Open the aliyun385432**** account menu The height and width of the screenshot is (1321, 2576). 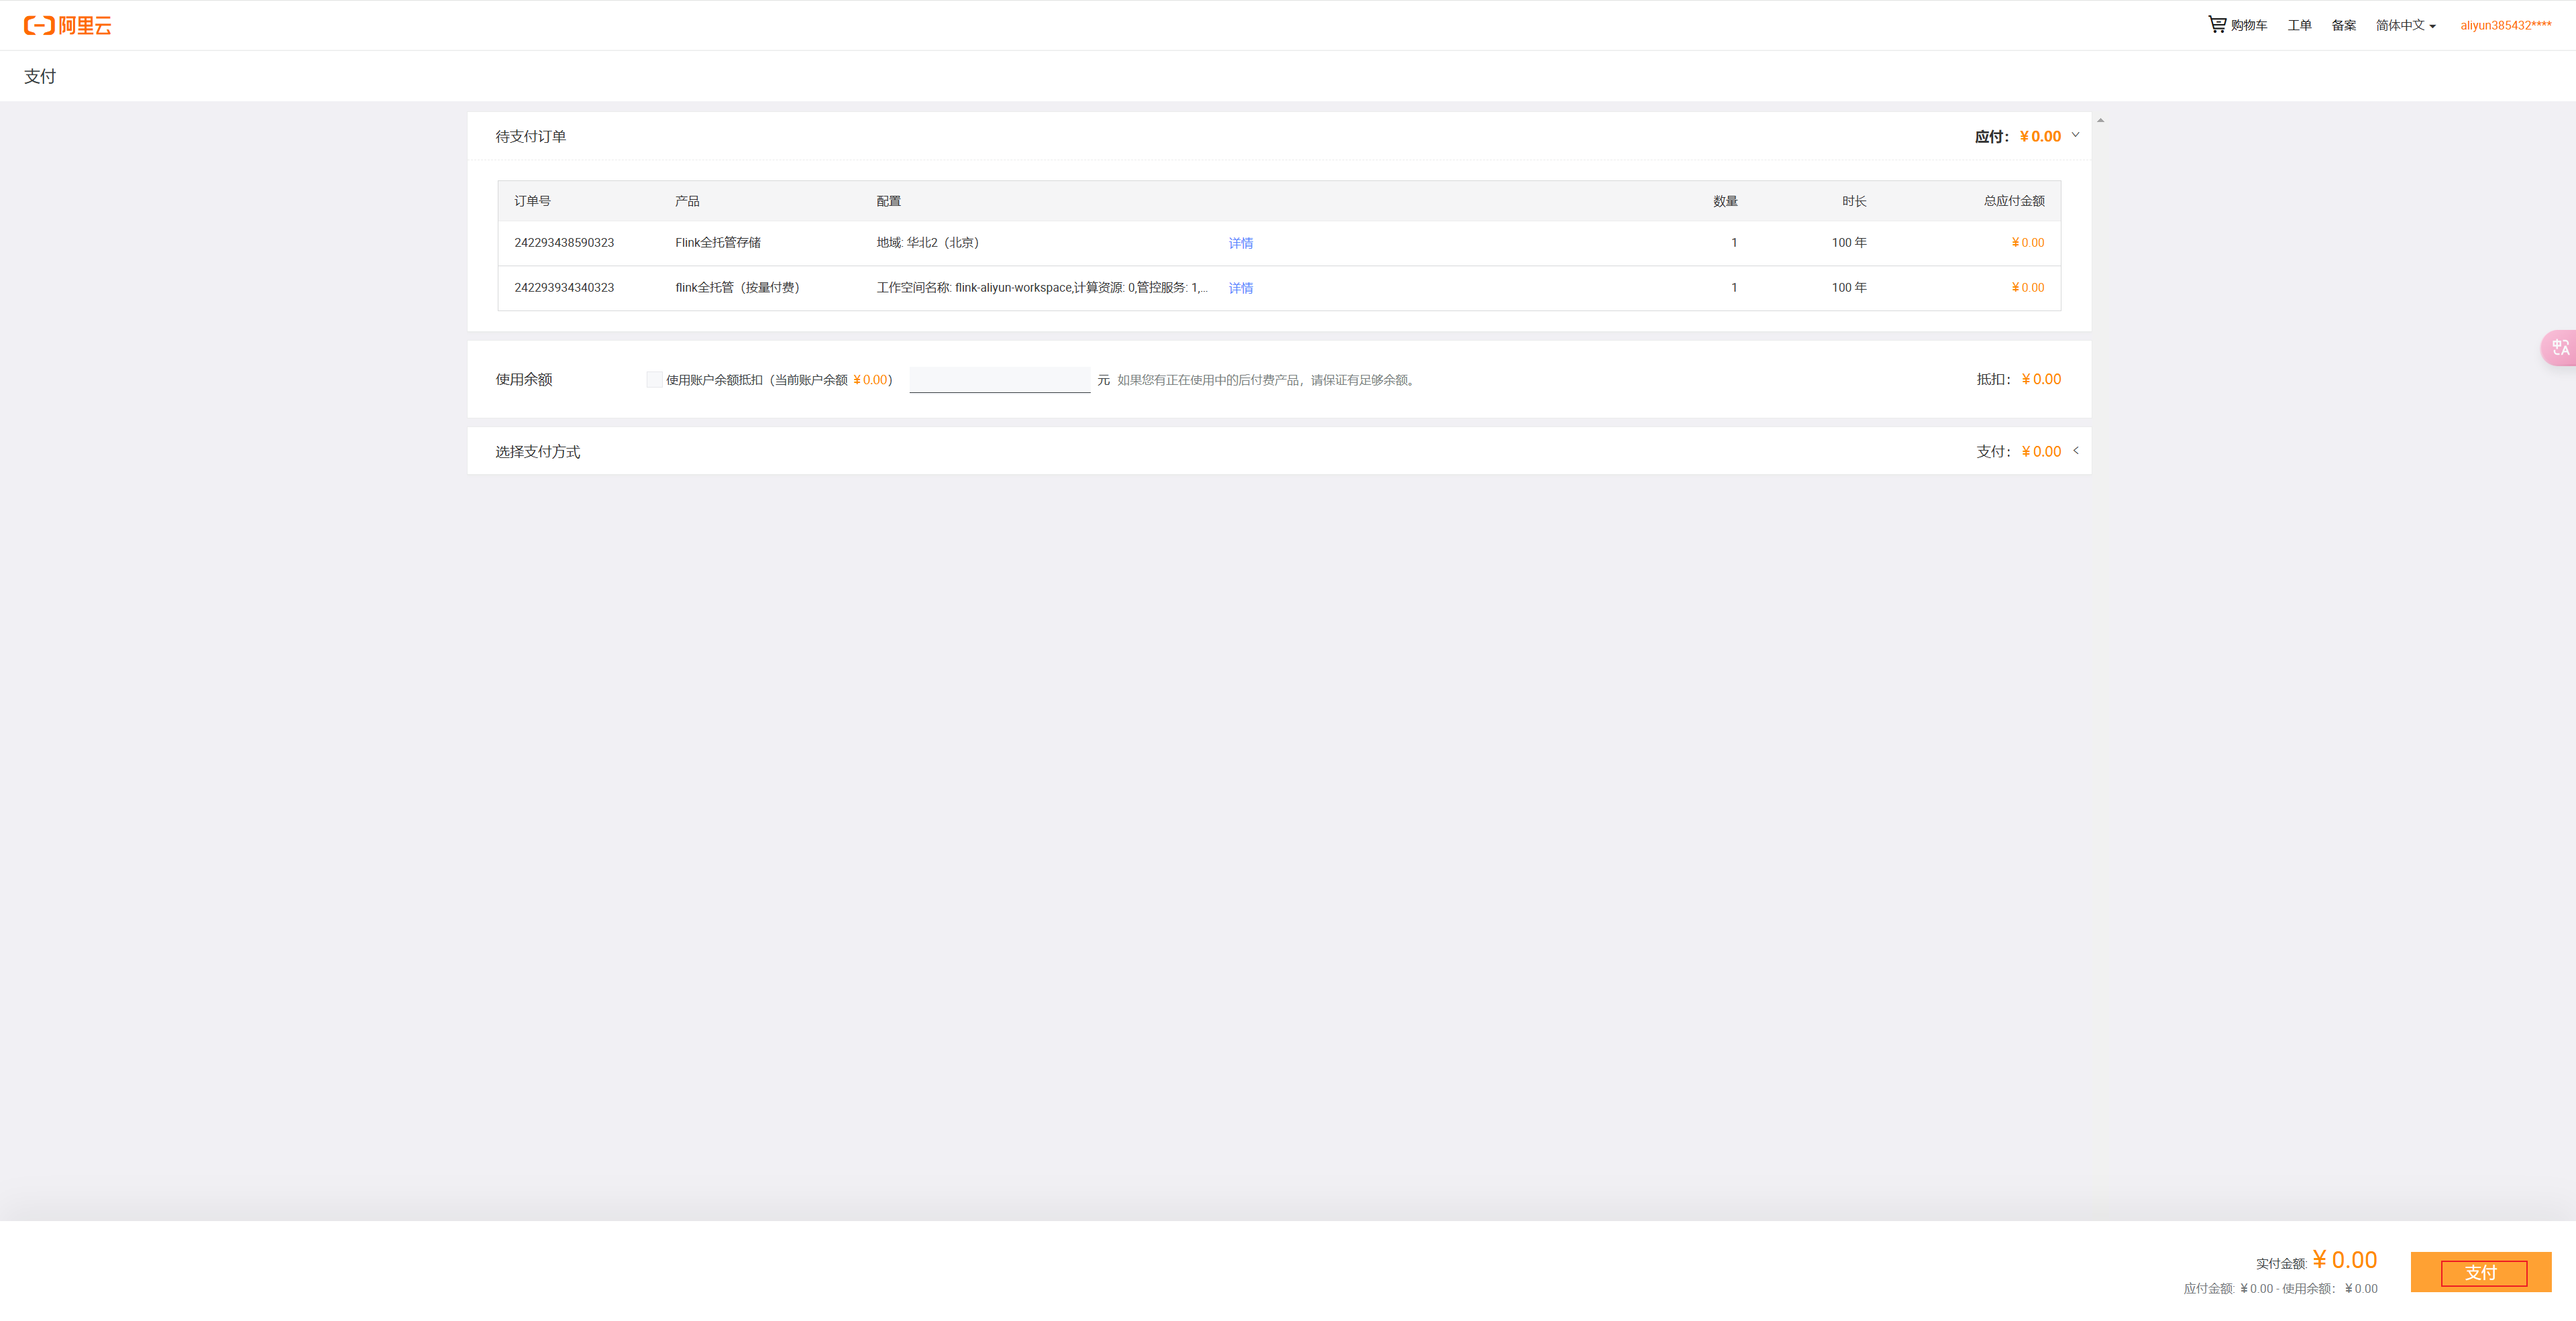[2505, 25]
